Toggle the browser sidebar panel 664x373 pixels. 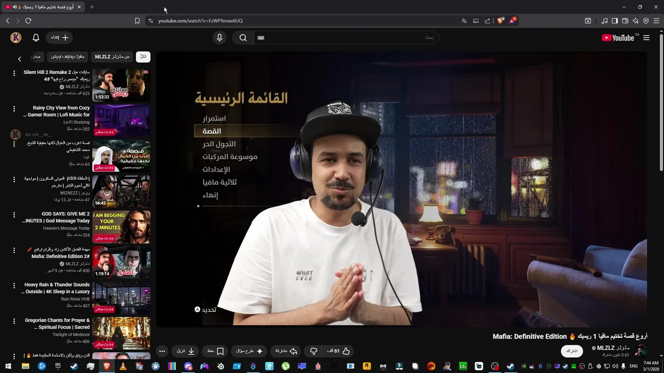pos(615,21)
